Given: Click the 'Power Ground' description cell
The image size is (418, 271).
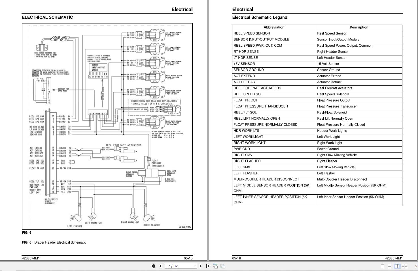Looking at the screenshot, I should [x=359, y=149].
